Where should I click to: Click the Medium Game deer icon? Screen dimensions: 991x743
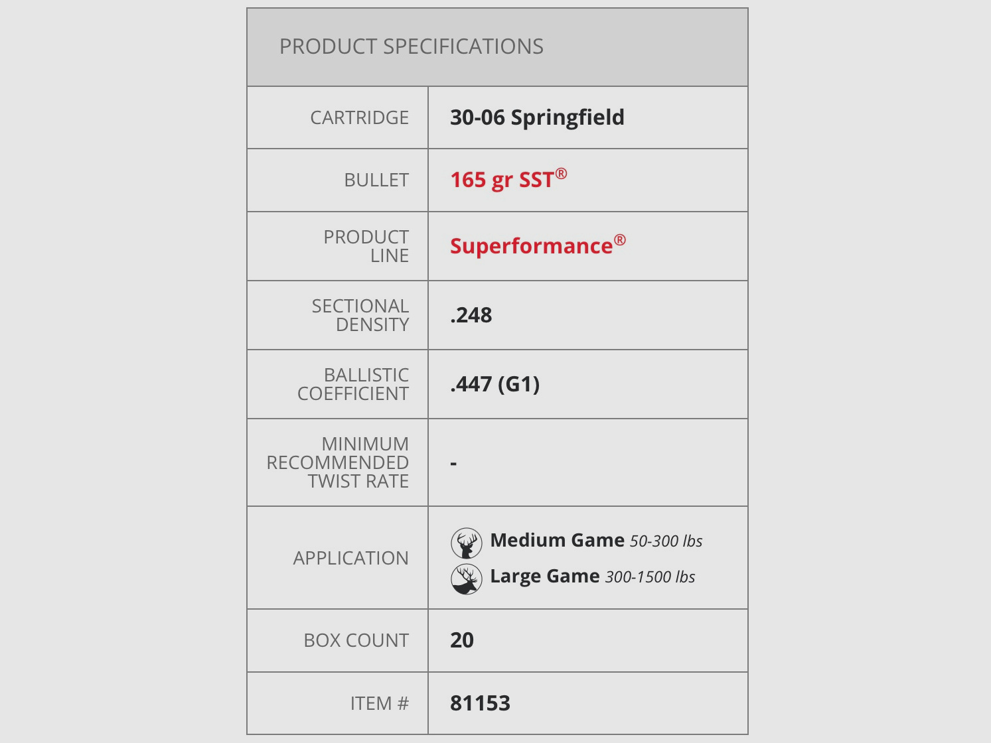click(466, 543)
